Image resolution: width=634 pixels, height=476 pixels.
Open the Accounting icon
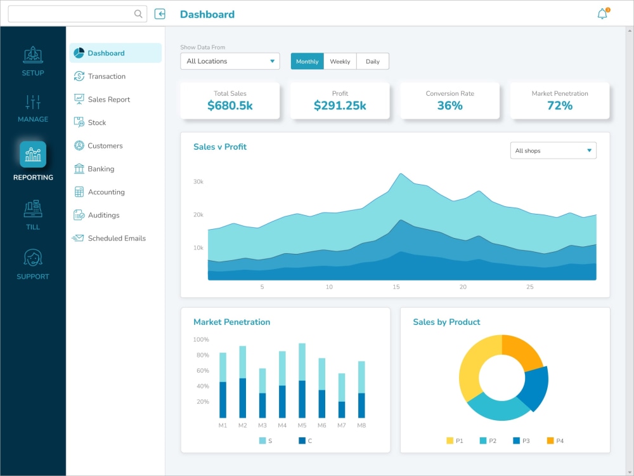[80, 192]
